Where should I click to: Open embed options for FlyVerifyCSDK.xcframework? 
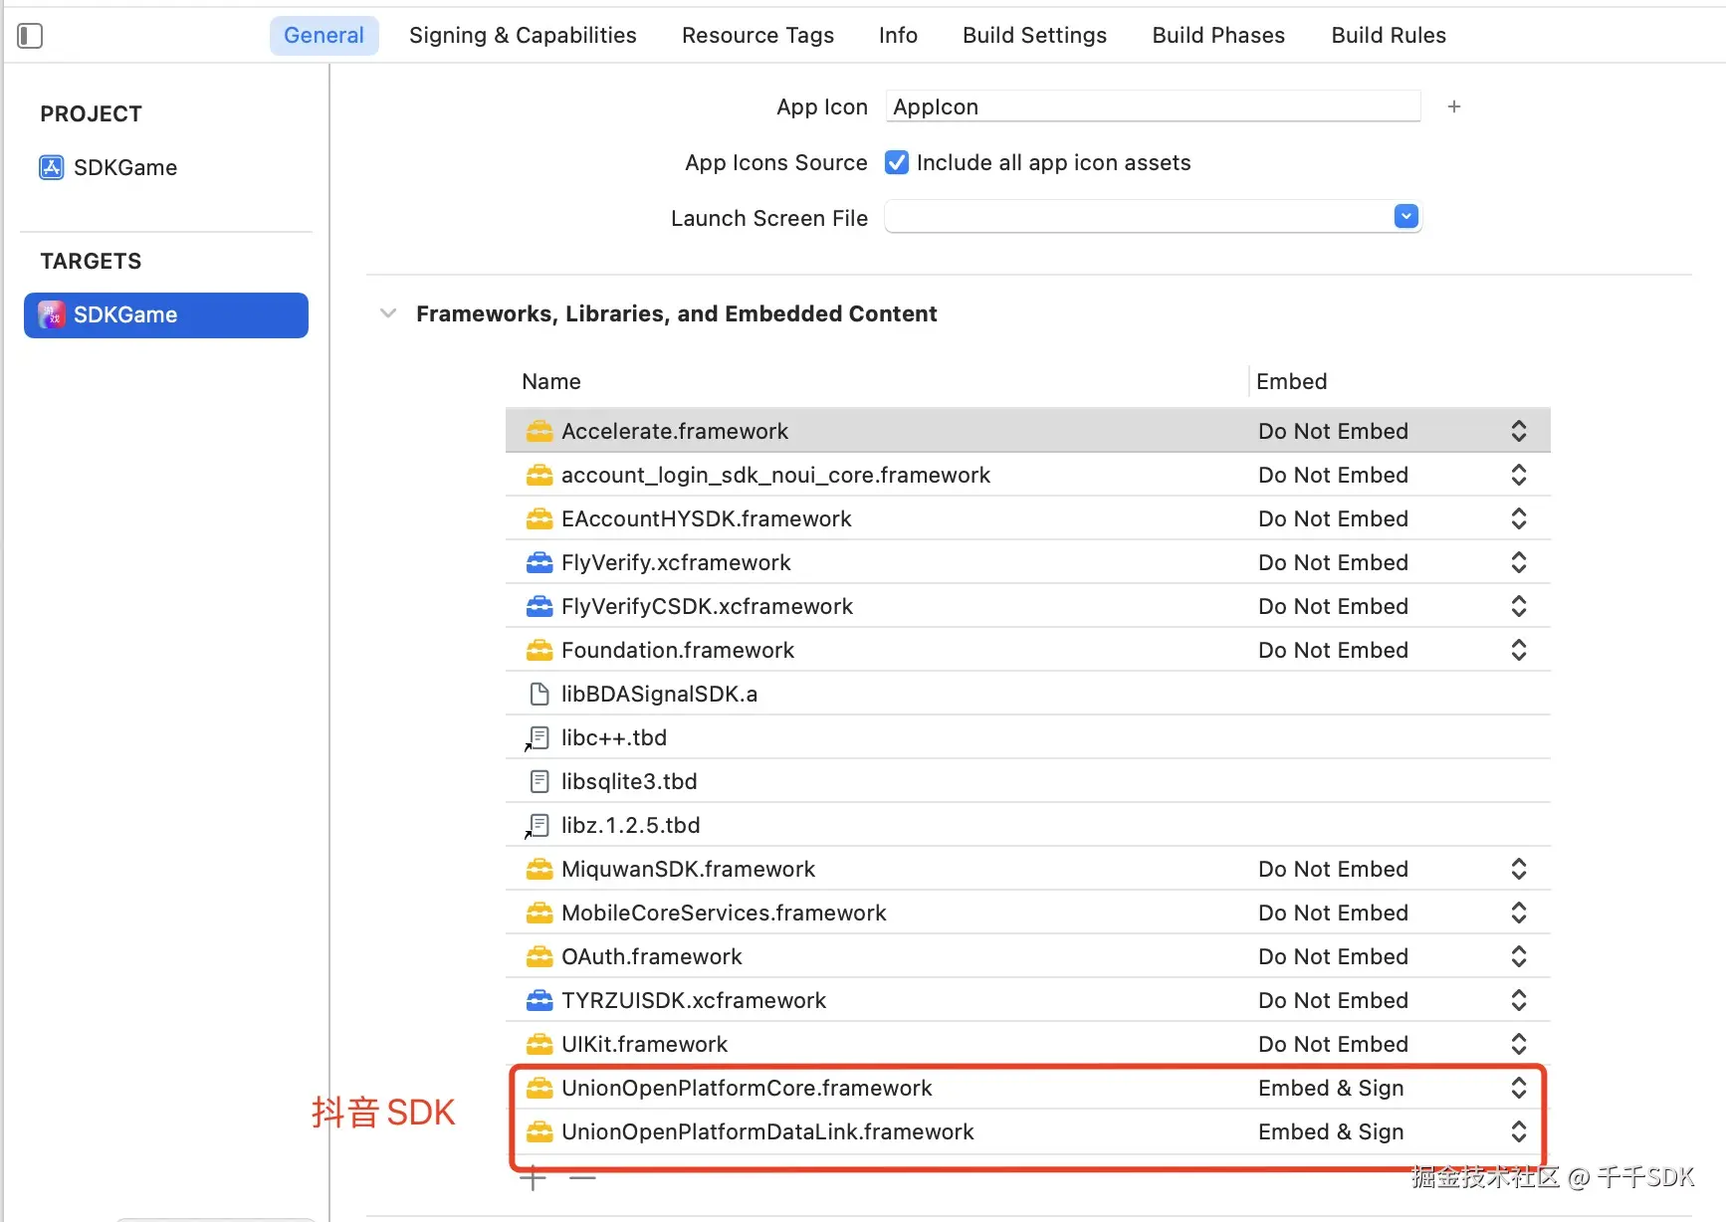click(x=1519, y=606)
